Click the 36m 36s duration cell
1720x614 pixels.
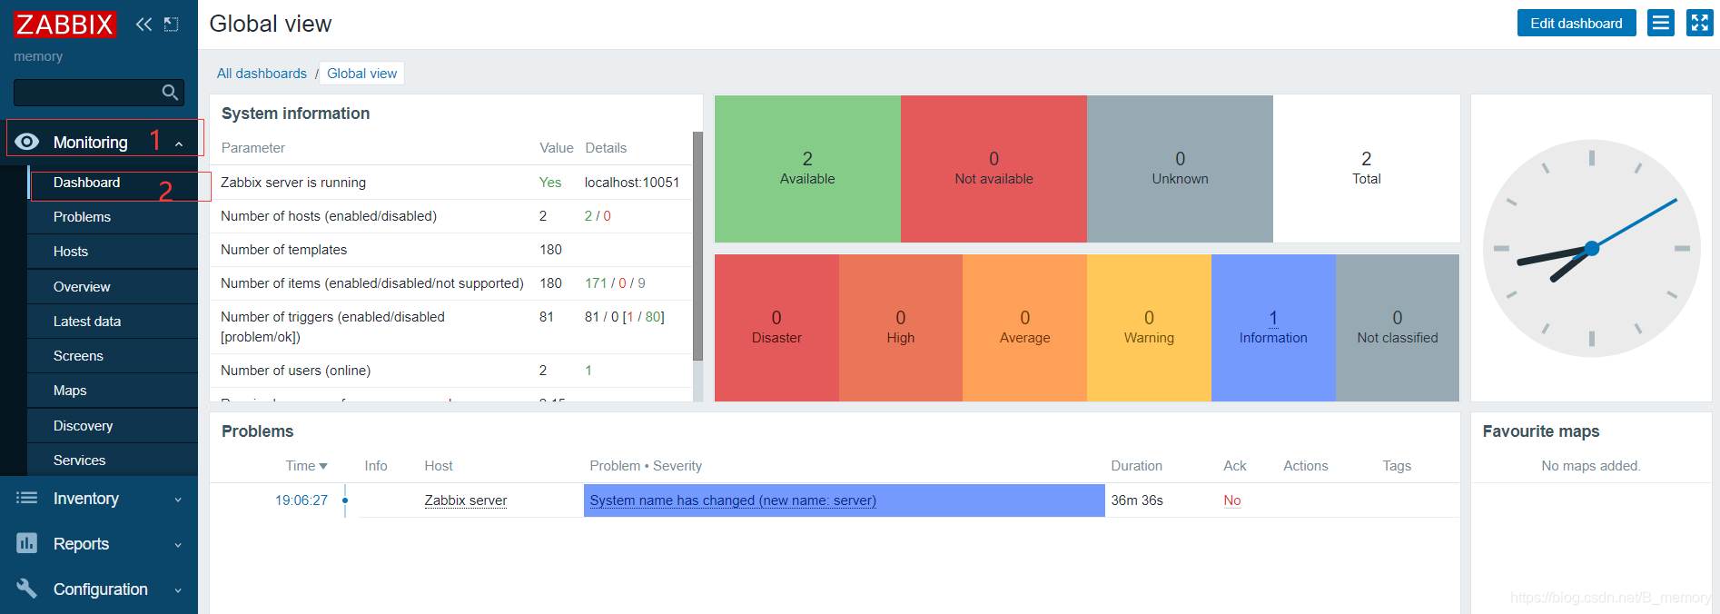tap(1137, 500)
